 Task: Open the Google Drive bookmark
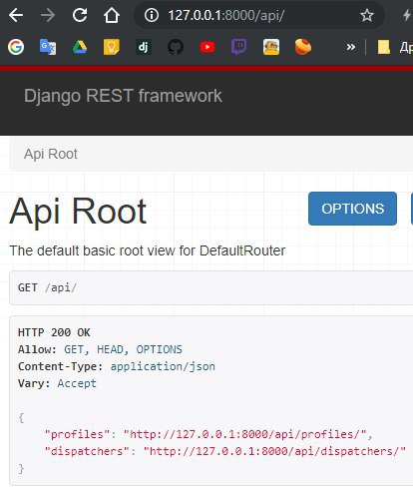click(x=80, y=47)
